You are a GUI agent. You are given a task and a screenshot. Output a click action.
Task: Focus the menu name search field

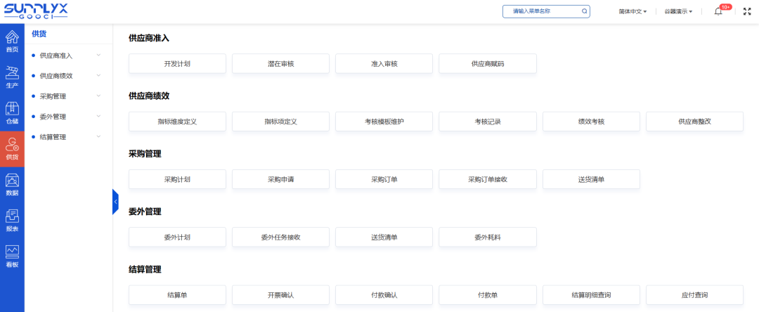coord(546,11)
